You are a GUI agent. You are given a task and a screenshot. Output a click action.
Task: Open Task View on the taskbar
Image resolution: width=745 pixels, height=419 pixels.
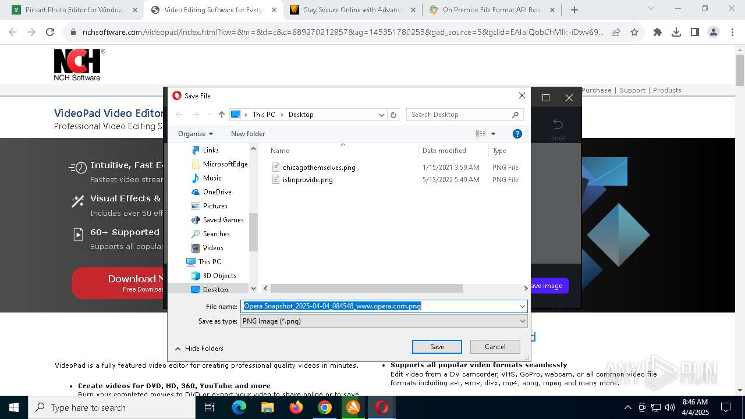pos(210,407)
